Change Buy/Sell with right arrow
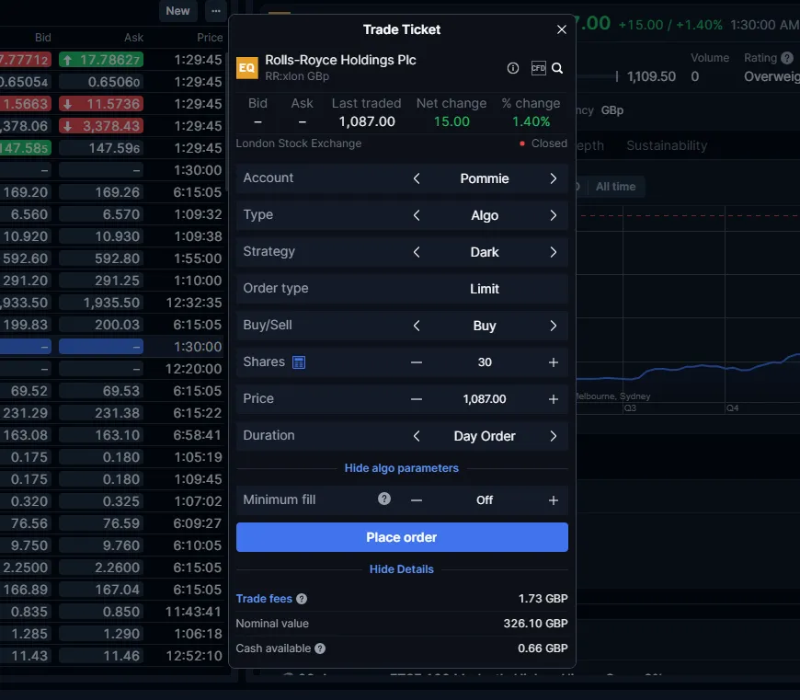This screenshot has height=700, width=800. coord(553,326)
